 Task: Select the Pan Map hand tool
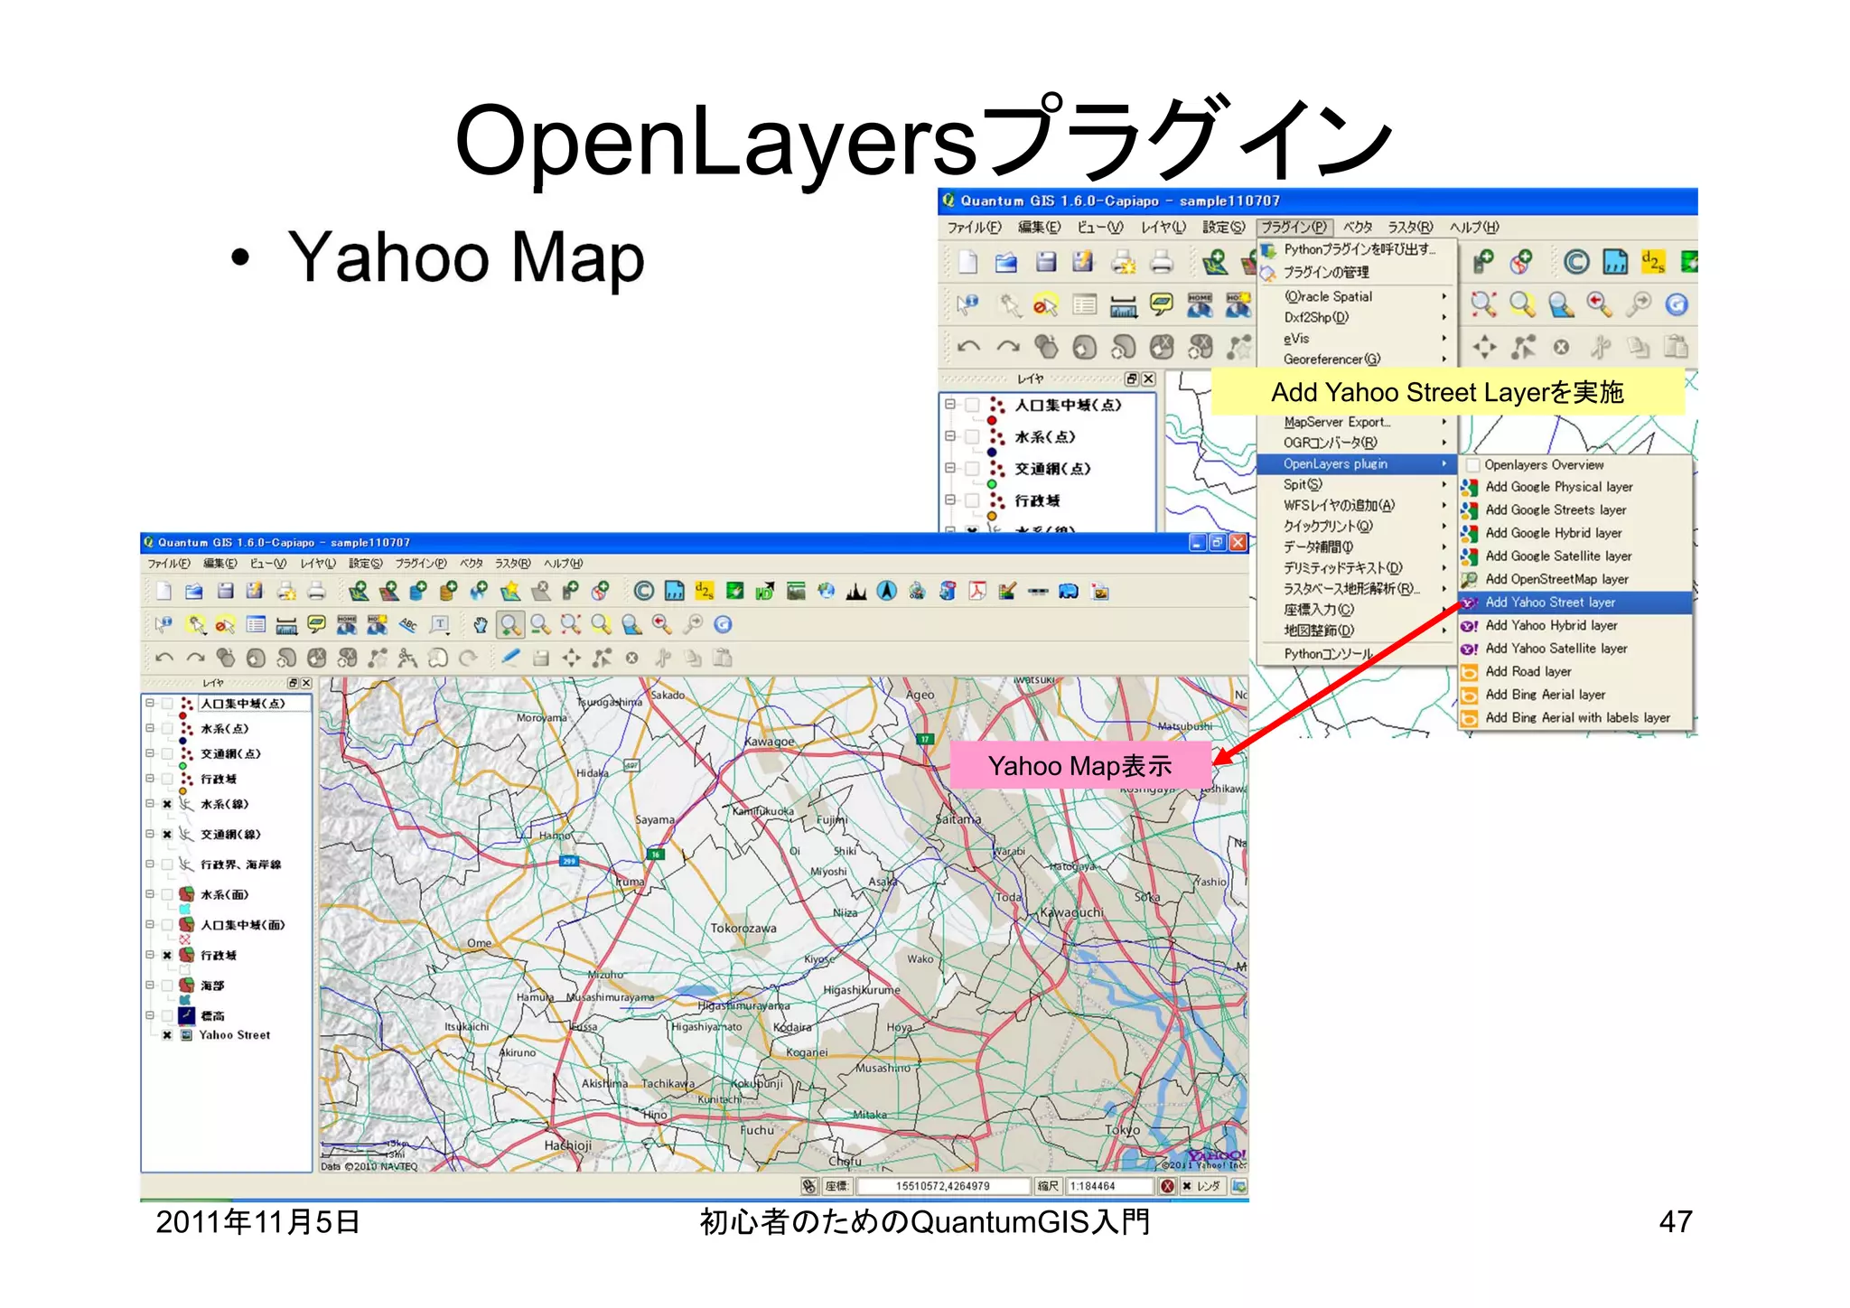click(481, 624)
